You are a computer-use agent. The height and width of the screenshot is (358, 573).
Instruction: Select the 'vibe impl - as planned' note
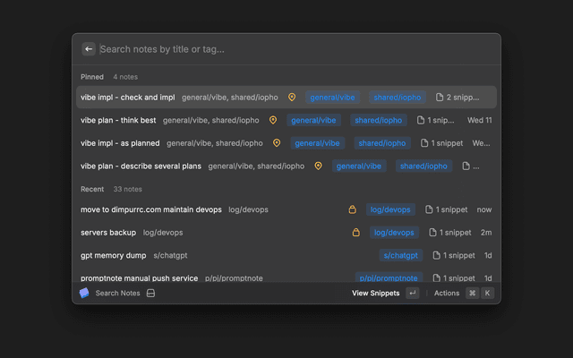tap(120, 142)
